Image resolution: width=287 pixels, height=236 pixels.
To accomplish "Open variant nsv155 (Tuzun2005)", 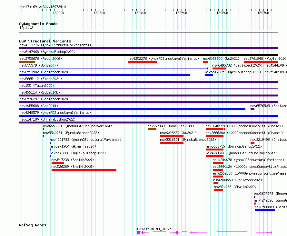I will click(37, 86).
